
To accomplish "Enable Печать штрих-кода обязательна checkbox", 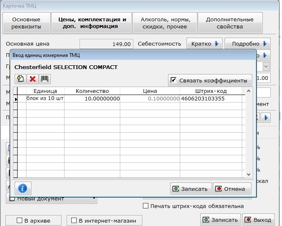I will (145, 205).
